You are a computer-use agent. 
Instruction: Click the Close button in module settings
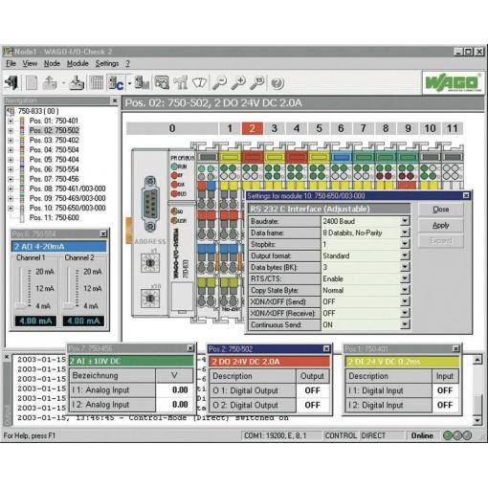pos(441,210)
